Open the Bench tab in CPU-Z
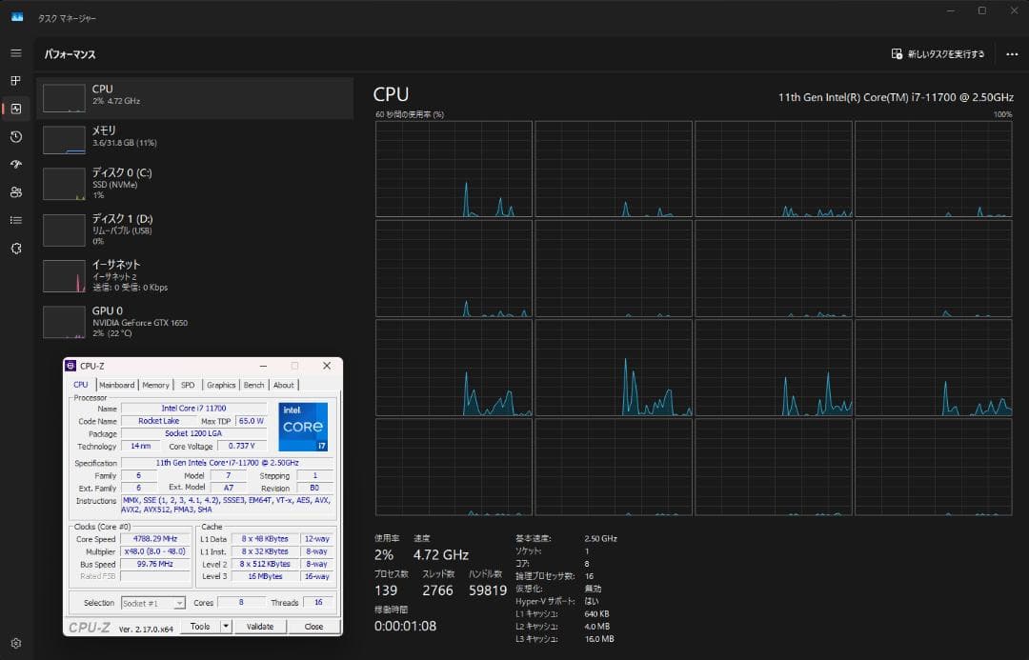 tap(253, 385)
